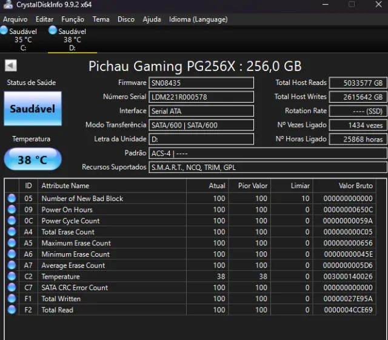Image resolution: width=388 pixels, height=340 pixels.
Task: Switch to the C: disk tab at 35 °C
Action: 23,39
